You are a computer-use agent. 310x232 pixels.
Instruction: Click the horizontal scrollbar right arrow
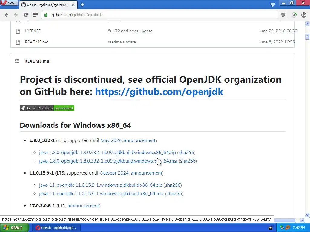pyautogui.click(x=302, y=220)
